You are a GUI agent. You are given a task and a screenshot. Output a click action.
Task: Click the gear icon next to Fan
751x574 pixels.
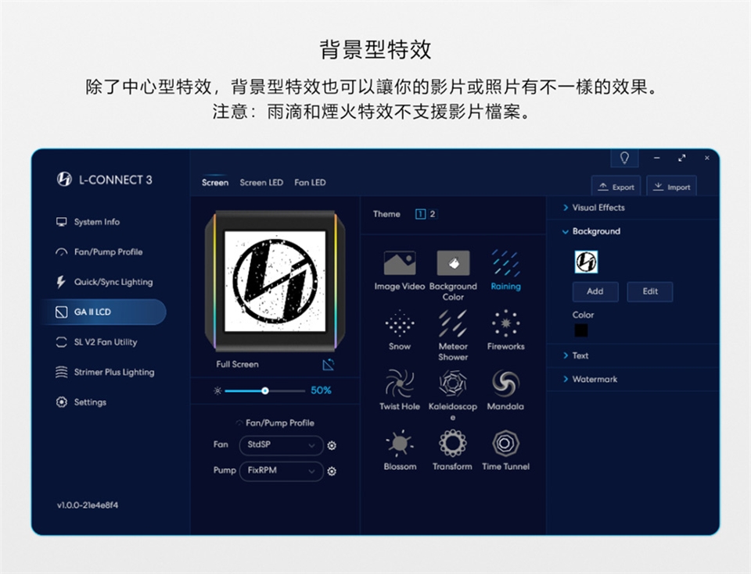click(332, 446)
